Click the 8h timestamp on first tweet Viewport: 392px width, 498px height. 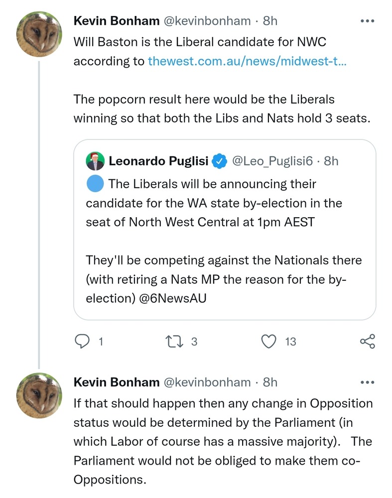point(269,20)
